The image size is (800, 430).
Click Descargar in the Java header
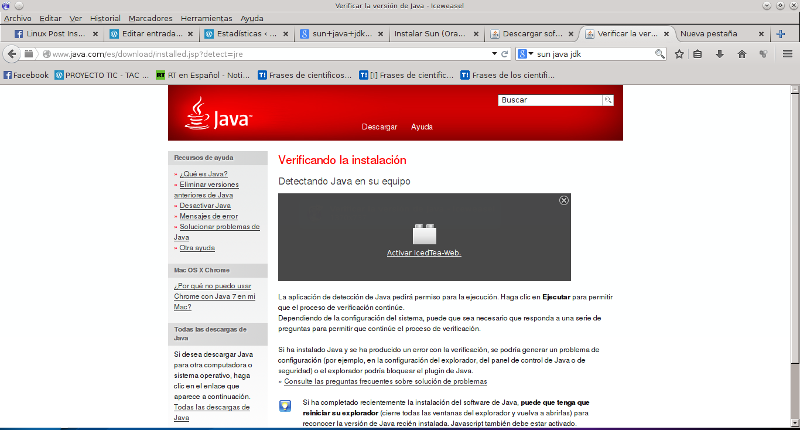380,127
